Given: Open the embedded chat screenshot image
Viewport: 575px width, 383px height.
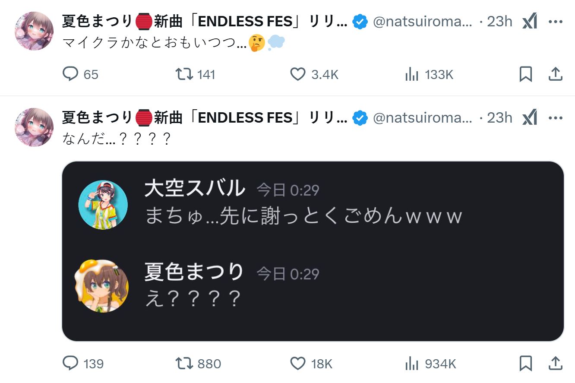Looking at the screenshot, I should point(313,251).
